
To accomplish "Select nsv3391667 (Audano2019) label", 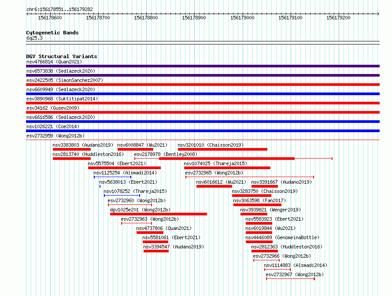I will click(281, 182).
